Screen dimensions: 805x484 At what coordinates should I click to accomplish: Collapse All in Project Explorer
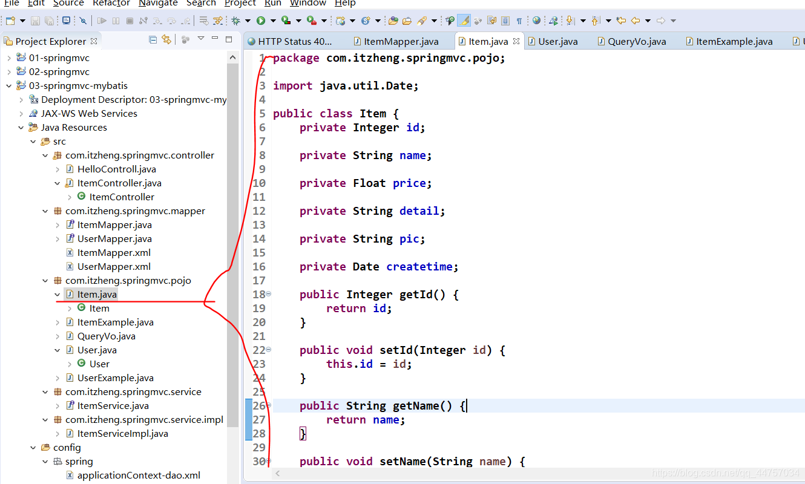[x=153, y=40]
